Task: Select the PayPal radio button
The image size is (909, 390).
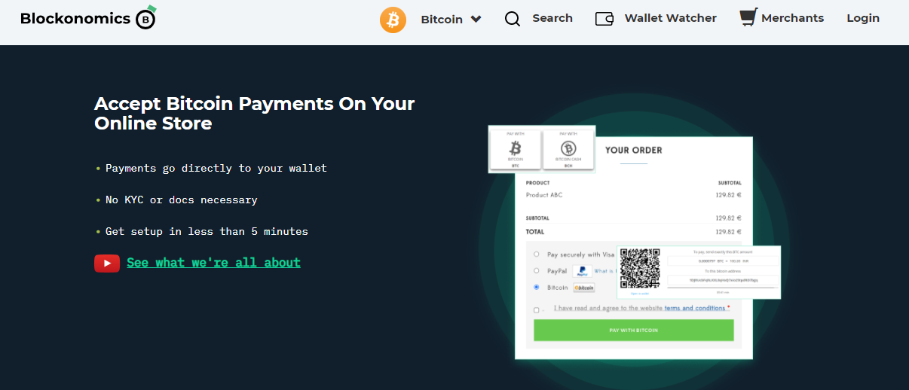Action: point(537,271)
